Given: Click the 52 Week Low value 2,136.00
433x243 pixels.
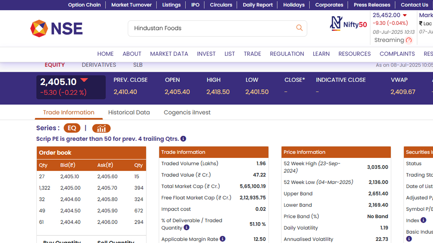Looking at the screenshot, I should coord(379,182).
